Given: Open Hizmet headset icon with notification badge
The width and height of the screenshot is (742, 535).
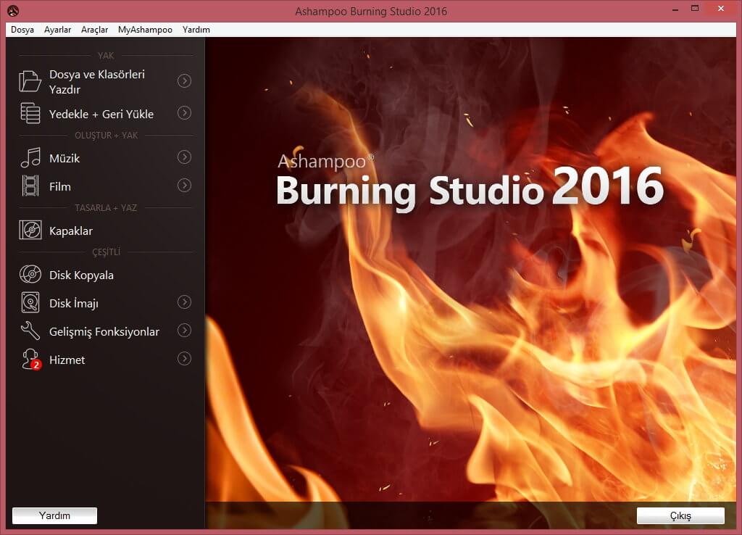Looking at the screenshot, I should click(30, 360).
